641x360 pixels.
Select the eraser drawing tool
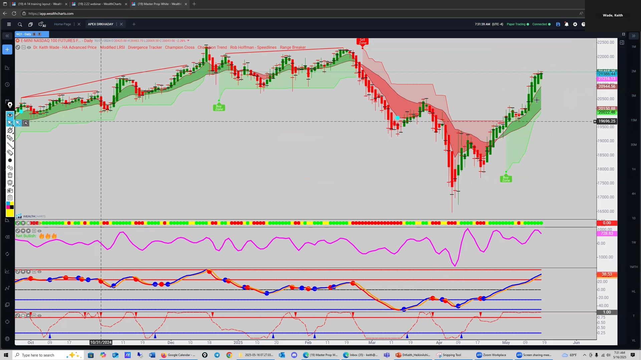tap(10, 153)
